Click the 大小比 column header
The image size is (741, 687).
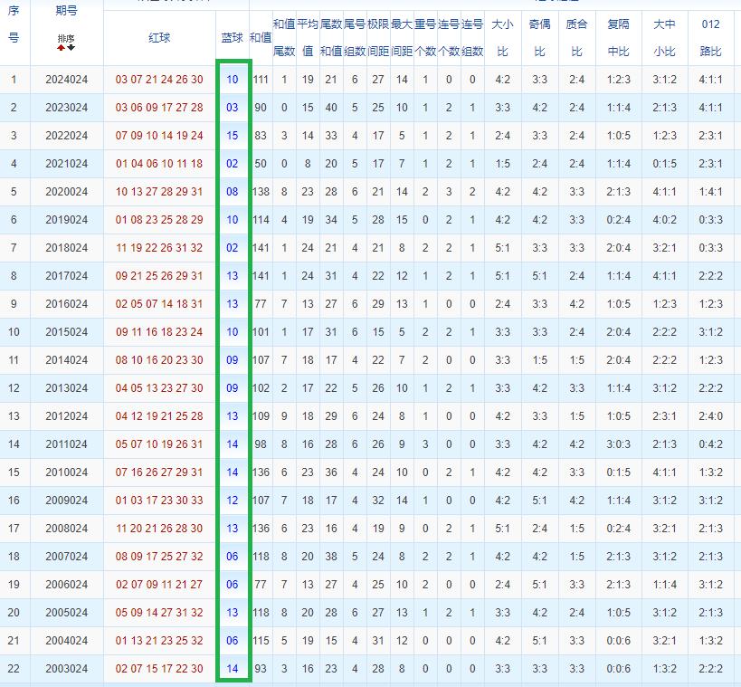pyautogui.click(x=502, y=38)
